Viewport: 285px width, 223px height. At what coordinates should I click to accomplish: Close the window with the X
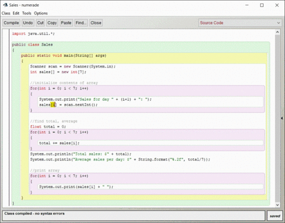pos(277,5)
